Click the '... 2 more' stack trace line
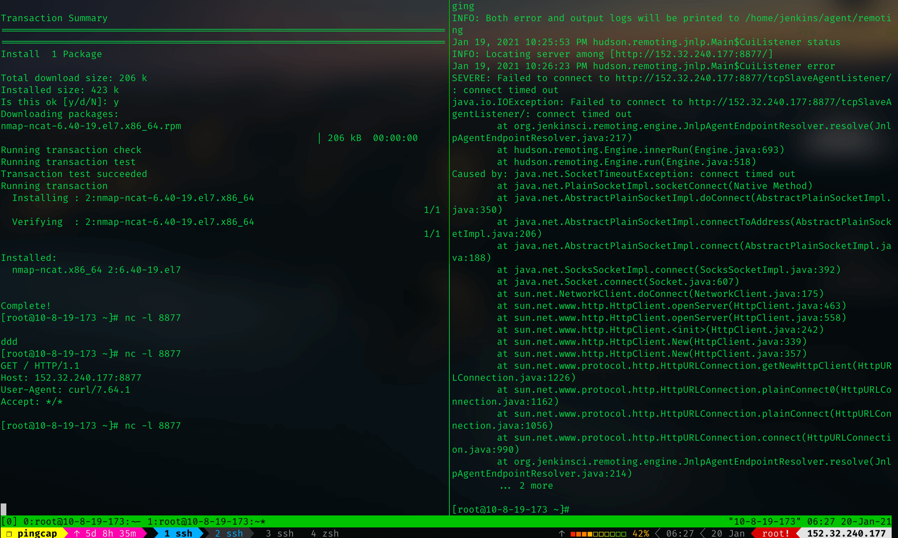Viewport: 898px width, 538px height. [x=526, y=485]
